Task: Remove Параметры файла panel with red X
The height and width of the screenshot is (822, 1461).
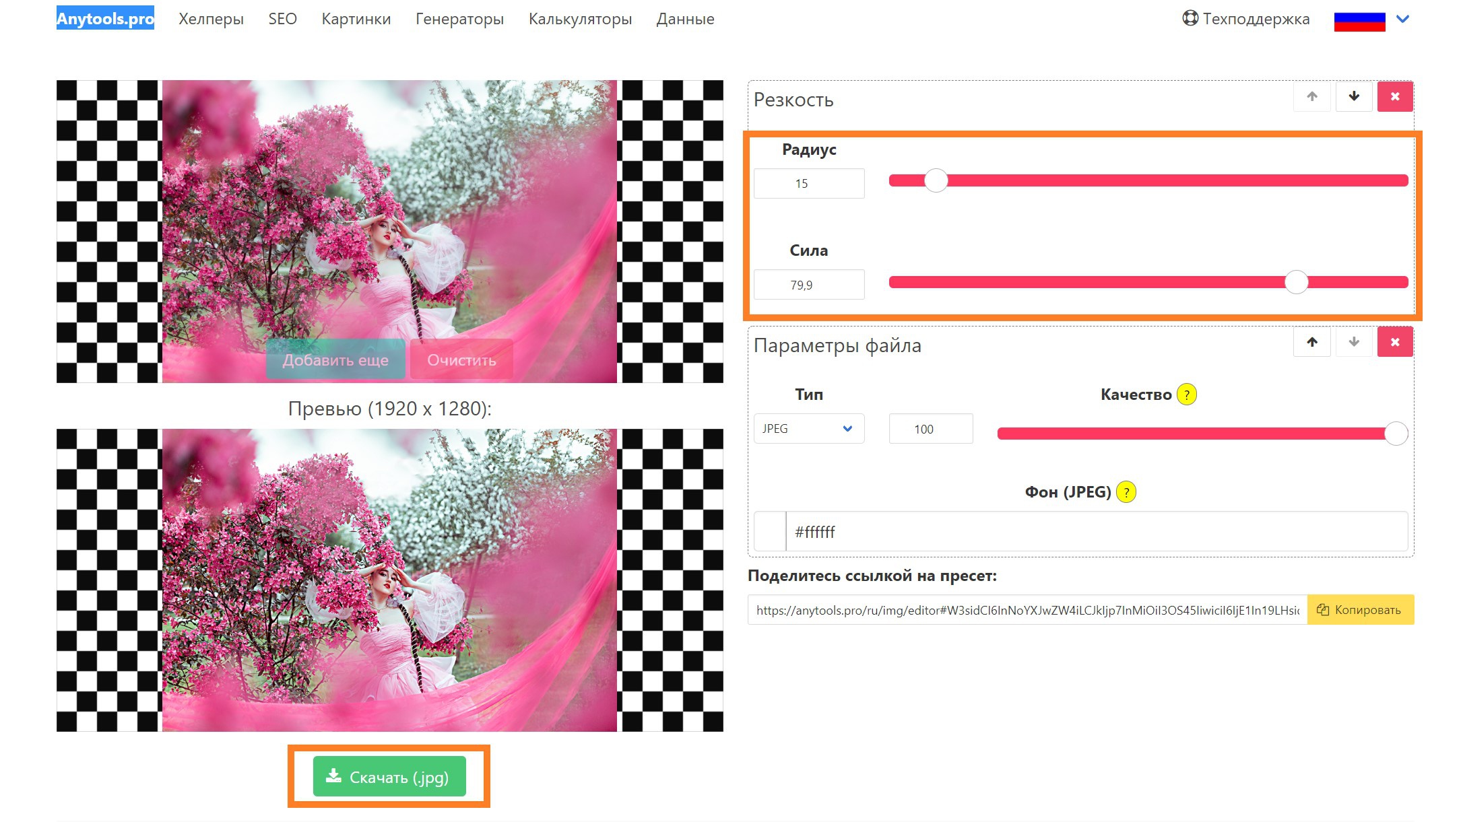Action: [1395, 342]
